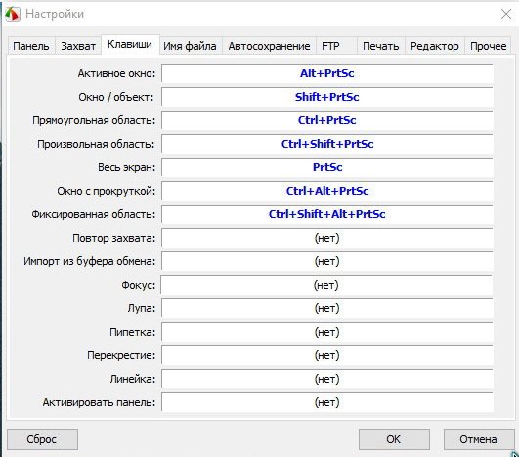This screenshot has height=457, width=519.
Task: Click the Весь экран PrtSc field
Action: (327, 167)
